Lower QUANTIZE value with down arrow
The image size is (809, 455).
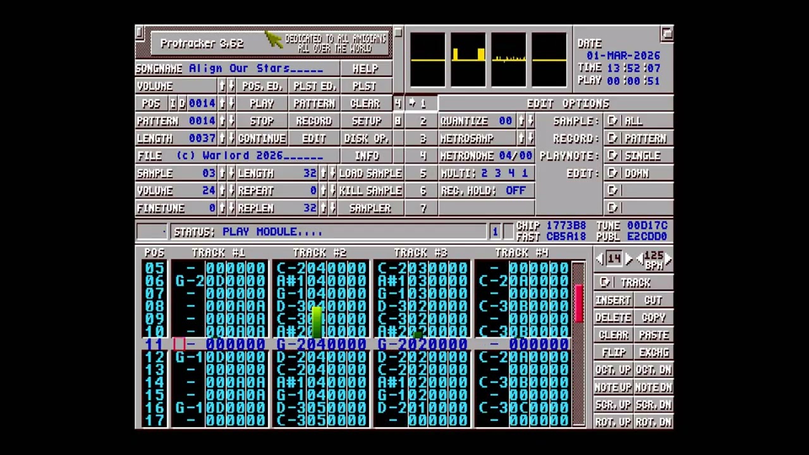pos(530,121)
